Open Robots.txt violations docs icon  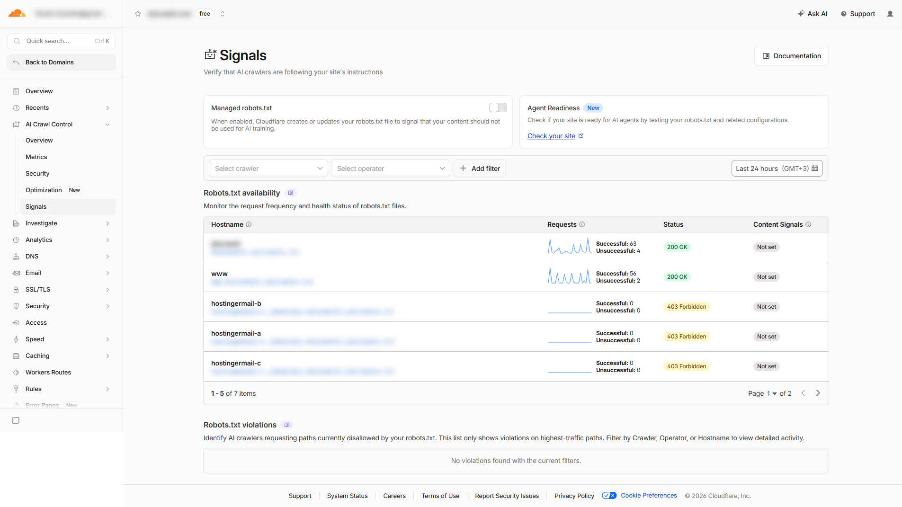287,425
